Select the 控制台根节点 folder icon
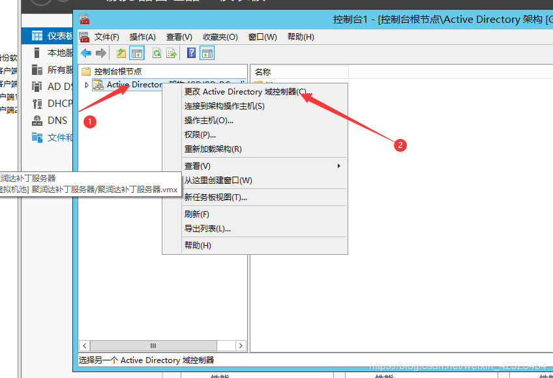This screenshot has height=378, width=553. pos(86,72)
